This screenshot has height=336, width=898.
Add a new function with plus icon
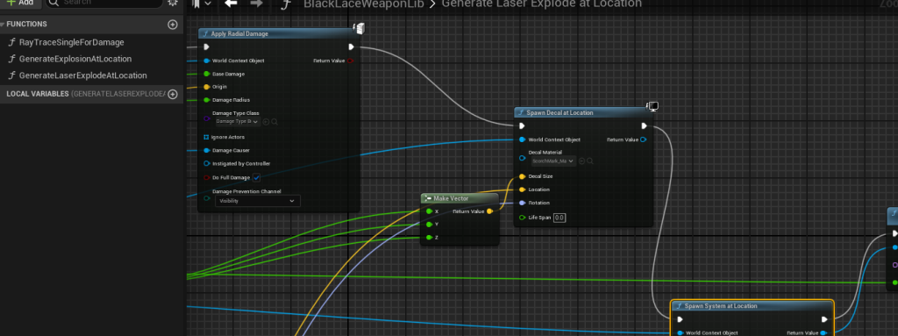pos(173,25)
